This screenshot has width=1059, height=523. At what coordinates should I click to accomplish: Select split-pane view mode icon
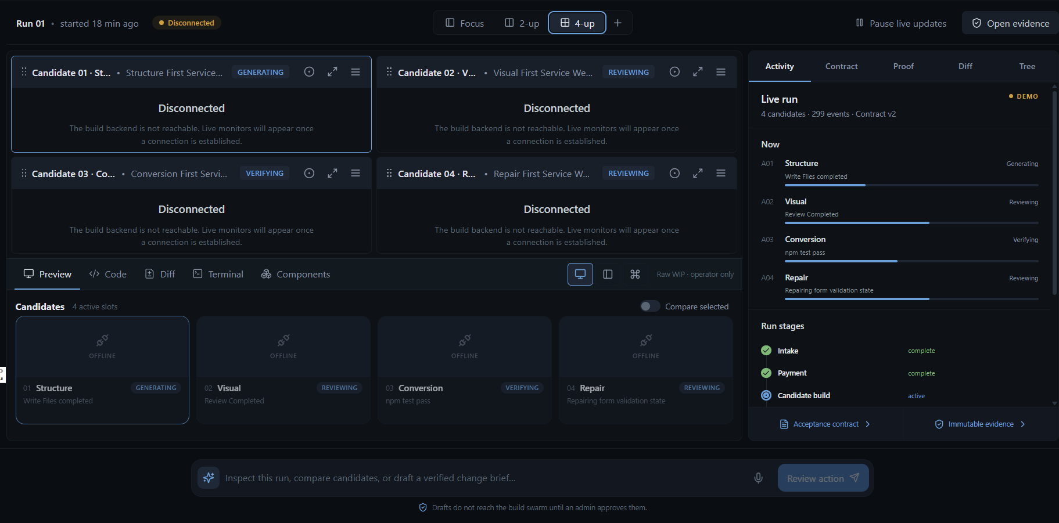coord(608,274)
